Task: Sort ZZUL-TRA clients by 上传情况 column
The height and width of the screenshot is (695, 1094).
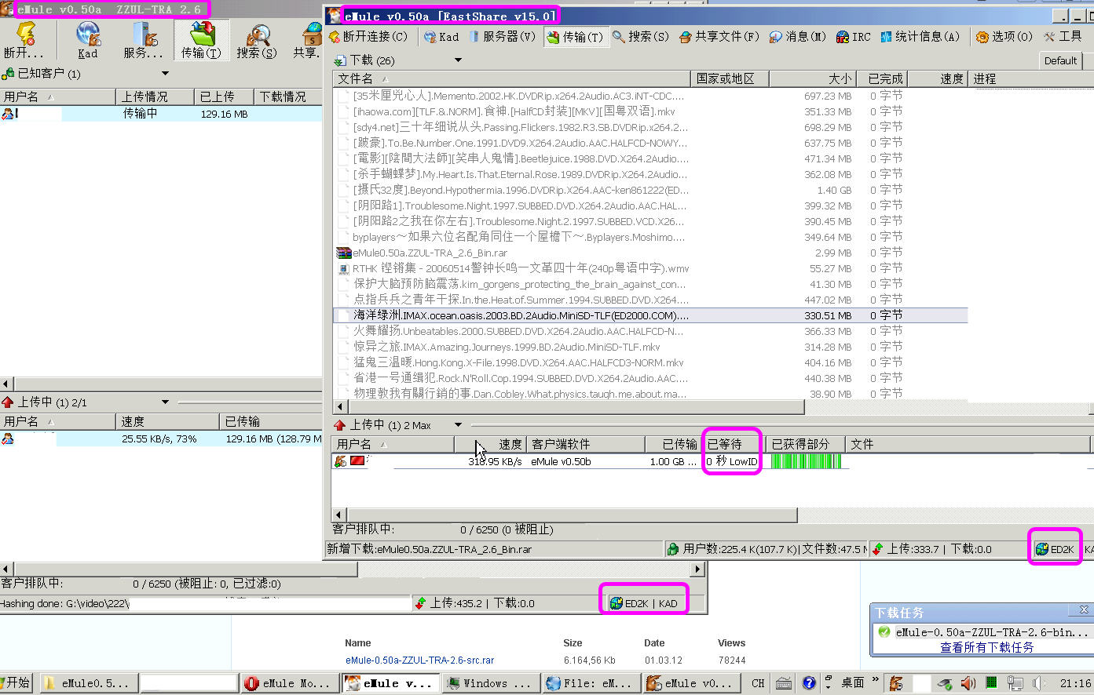Action: click(155, 96)
